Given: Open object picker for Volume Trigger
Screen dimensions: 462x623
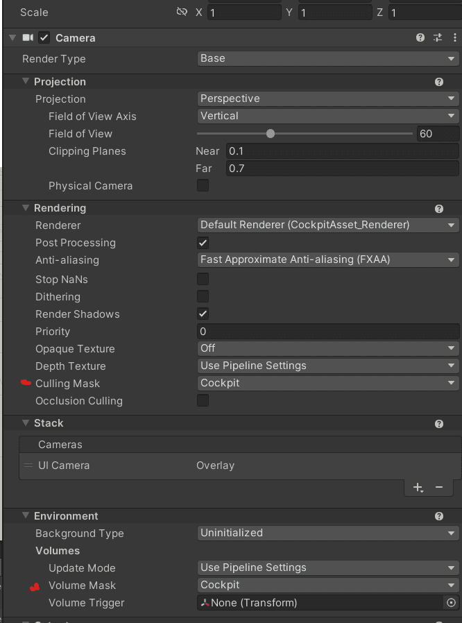Looking at the screenshot, I should [x=452, y=603].
